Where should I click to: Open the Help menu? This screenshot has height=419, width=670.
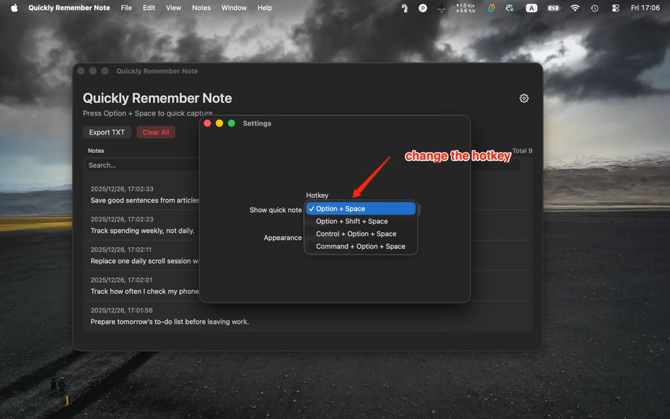tap(264, 8)
